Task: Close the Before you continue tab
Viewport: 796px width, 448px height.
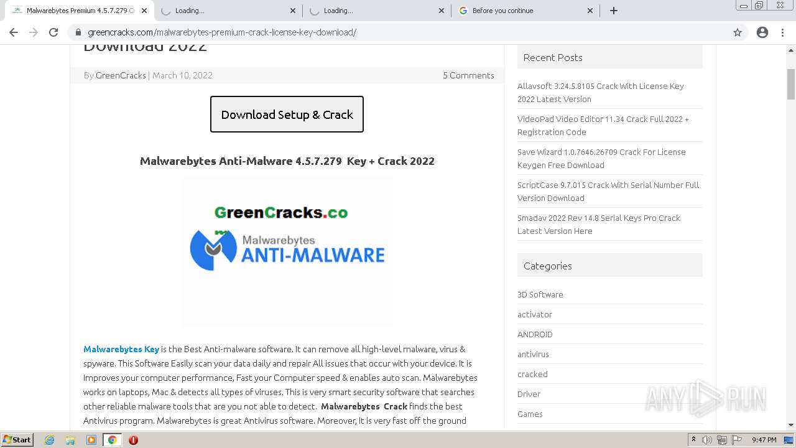Action: 590,11
